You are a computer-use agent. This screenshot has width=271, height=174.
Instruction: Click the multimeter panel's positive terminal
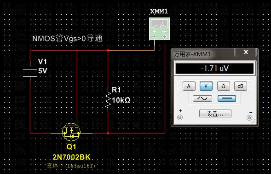[180, 117]
